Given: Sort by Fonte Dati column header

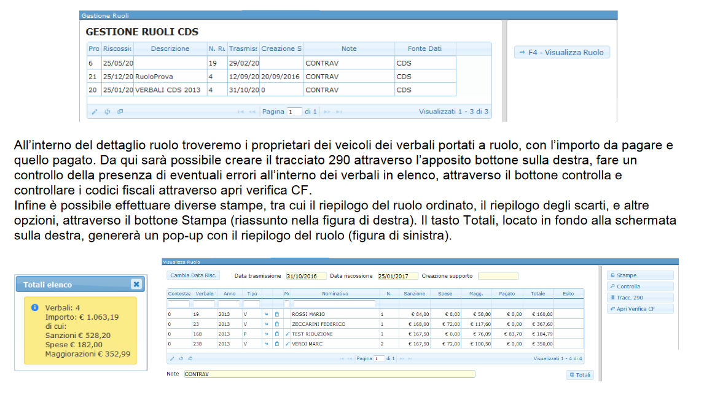Looking at the screenshot, I should [424, 49].
